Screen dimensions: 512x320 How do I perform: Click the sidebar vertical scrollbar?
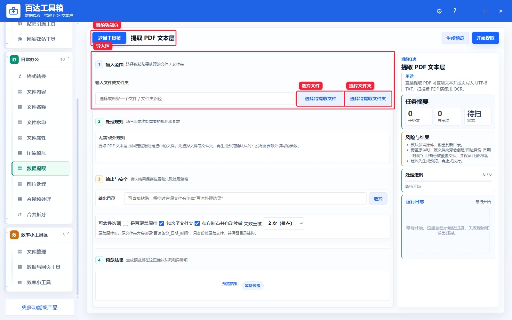tap(77, 197)
